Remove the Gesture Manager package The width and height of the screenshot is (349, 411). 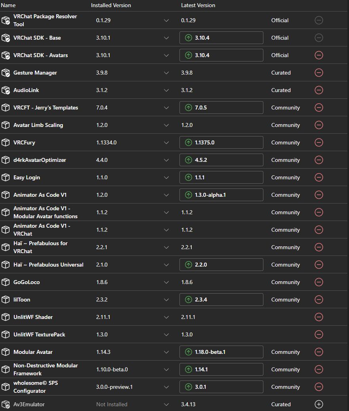pos(318,73)
